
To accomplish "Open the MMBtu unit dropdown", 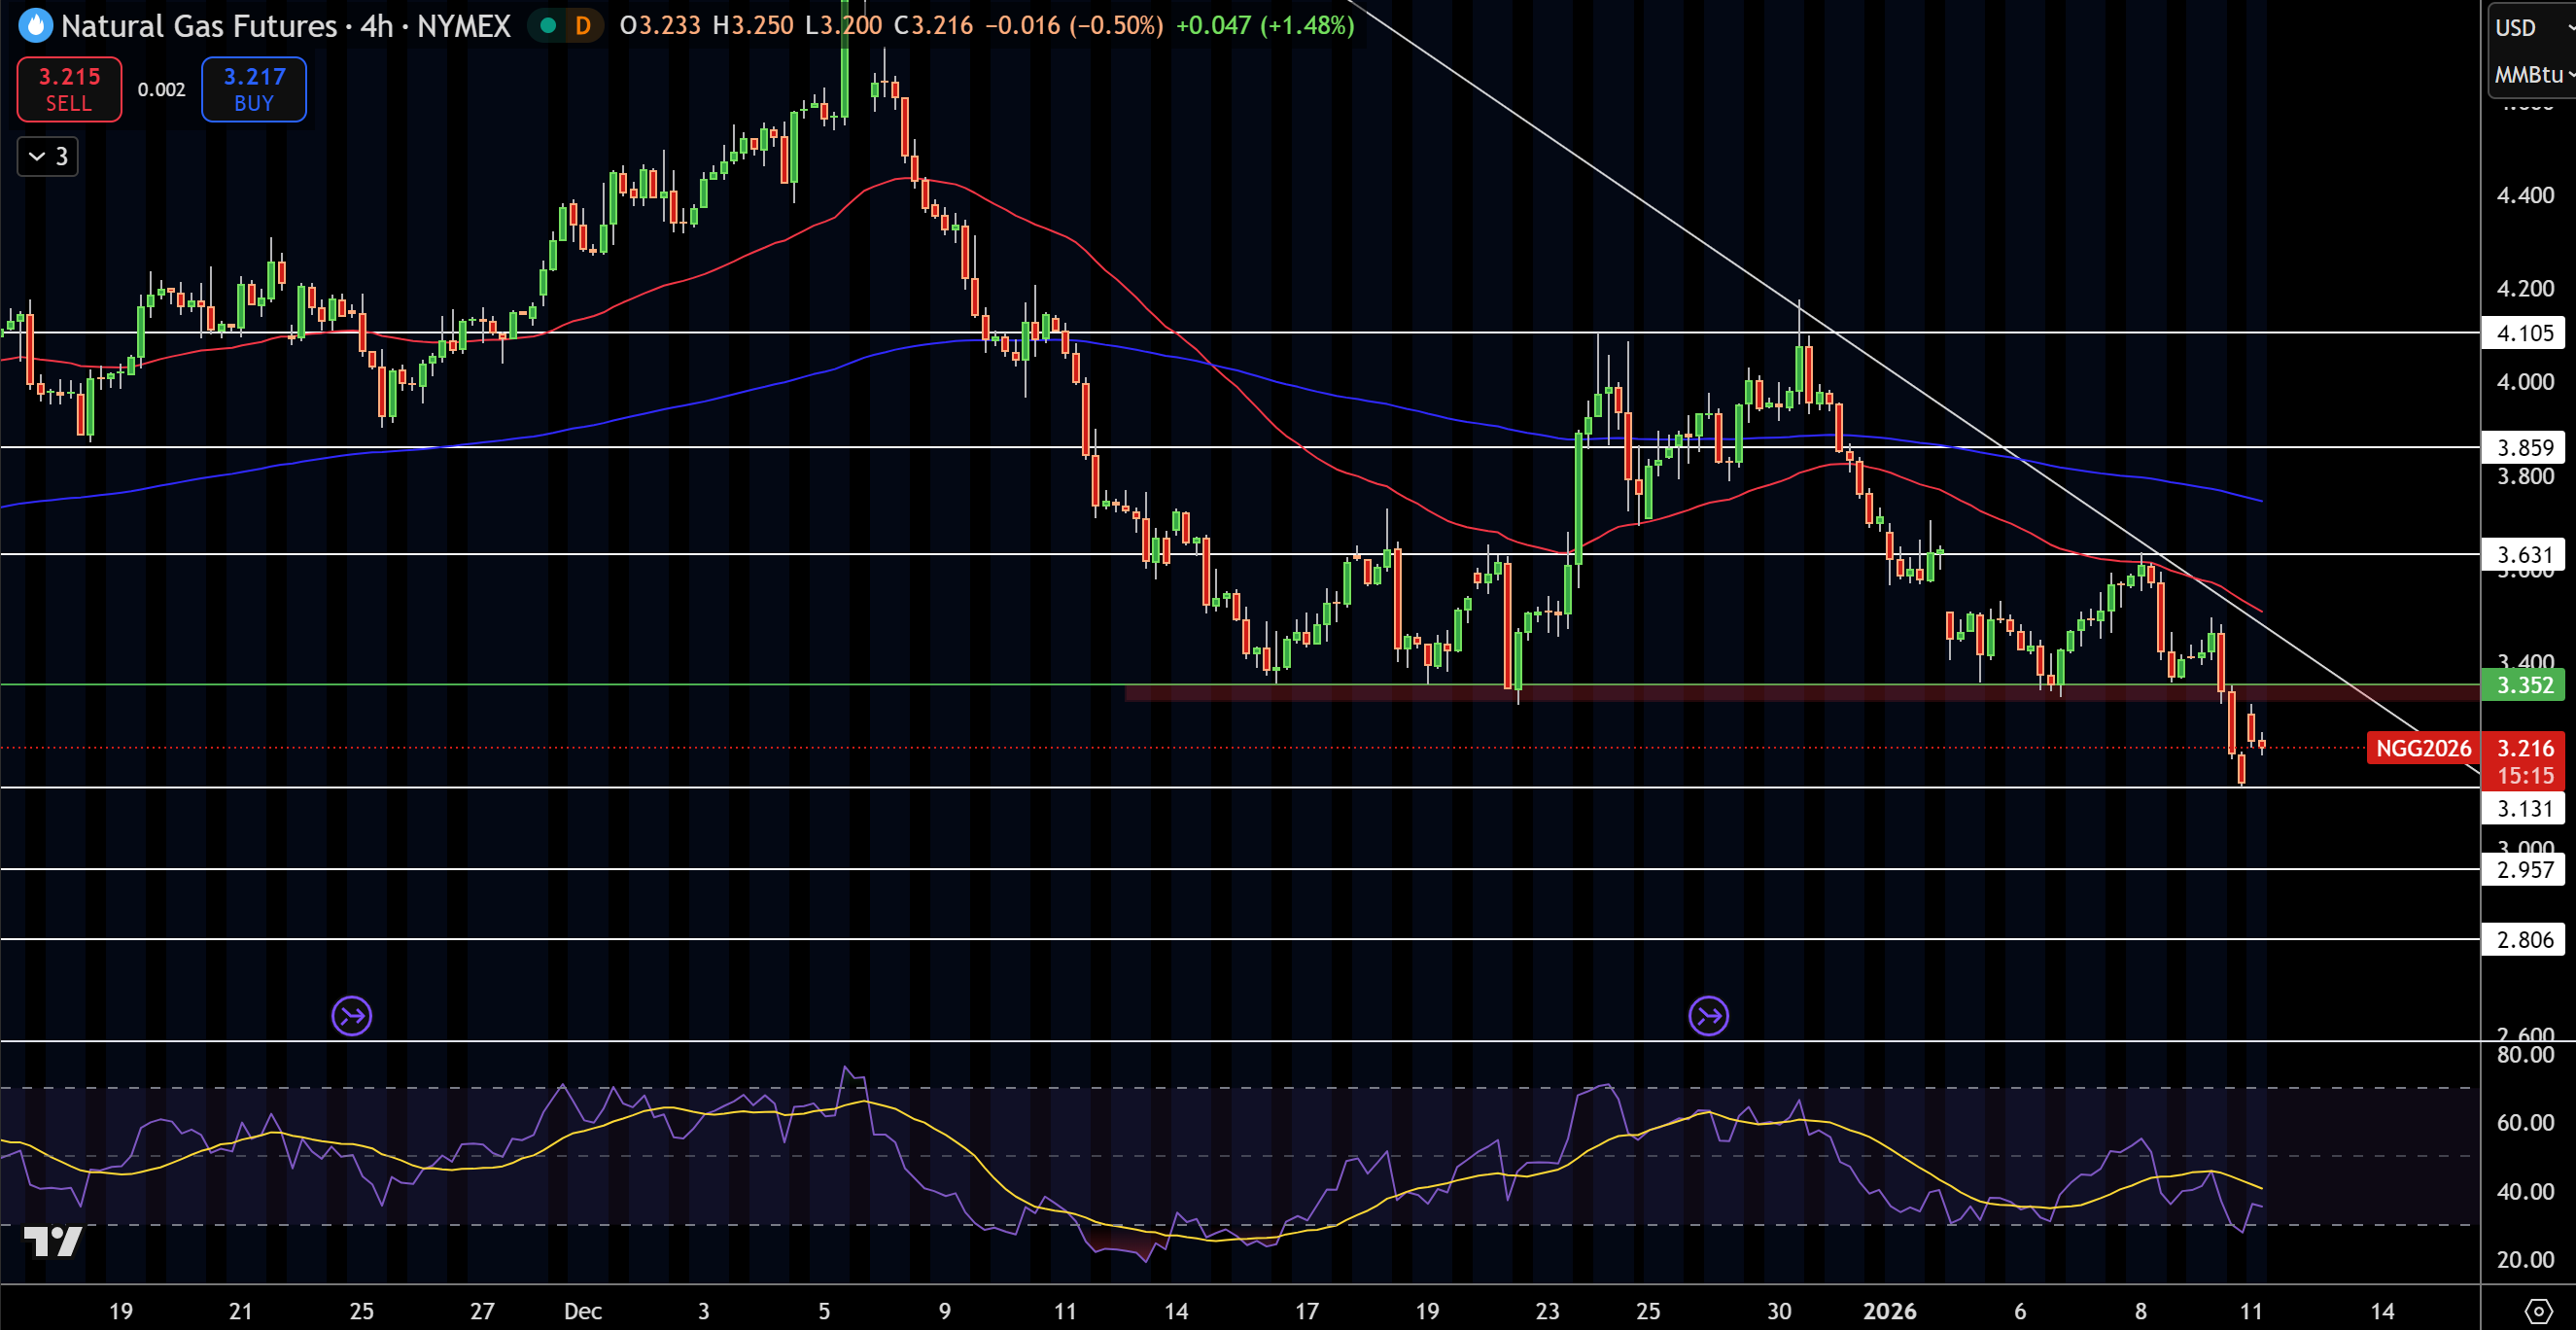I will point(2530,75).
